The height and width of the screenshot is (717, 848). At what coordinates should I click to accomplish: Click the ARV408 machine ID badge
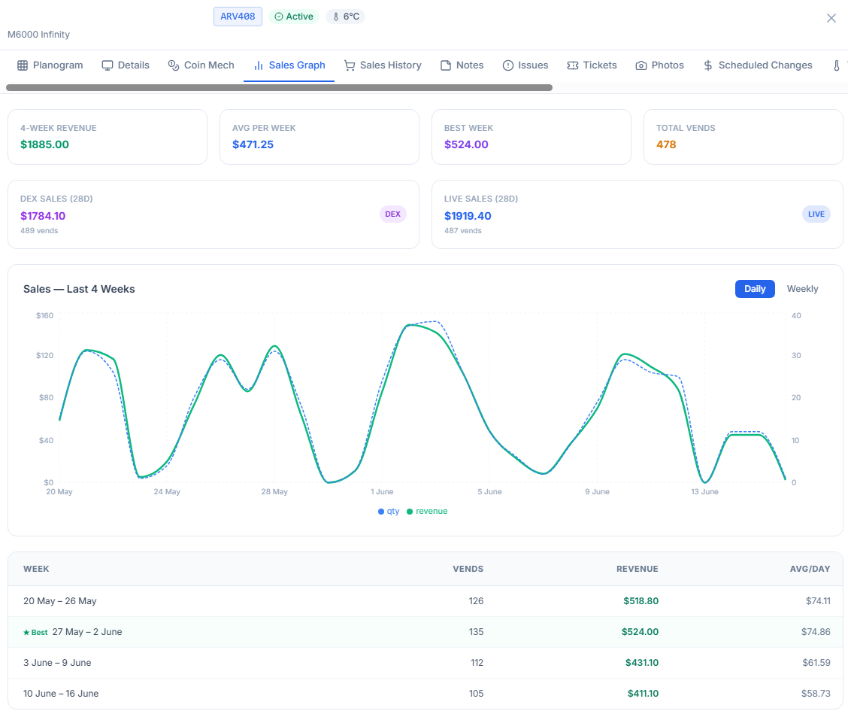(238, 17)
